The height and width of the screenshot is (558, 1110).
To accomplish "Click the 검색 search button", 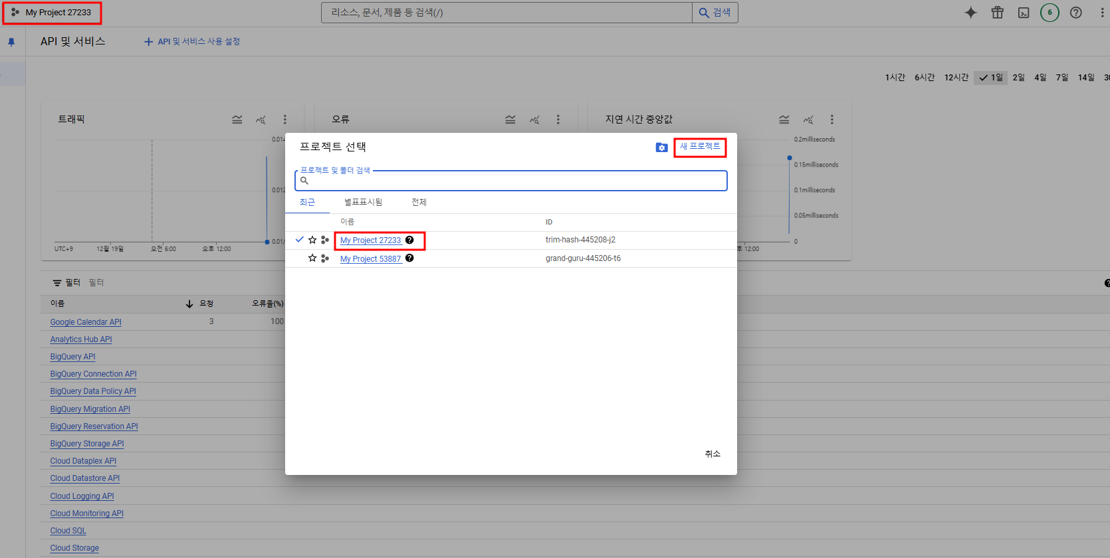I will [x=715, y=13].
